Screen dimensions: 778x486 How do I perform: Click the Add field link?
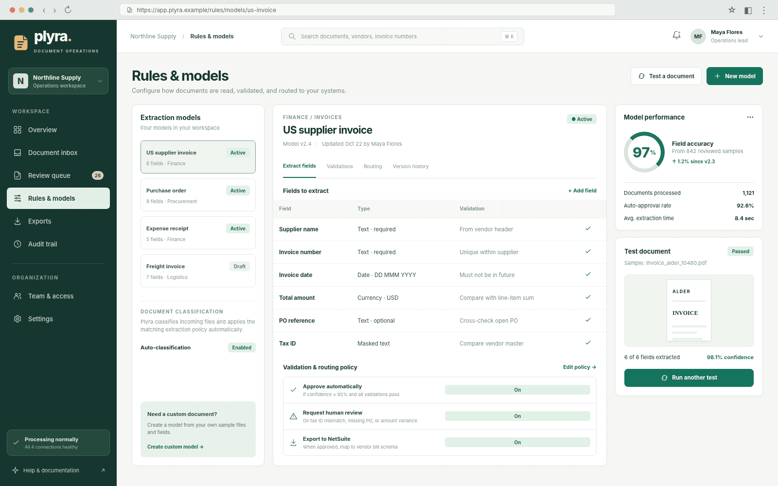(583, 191)
